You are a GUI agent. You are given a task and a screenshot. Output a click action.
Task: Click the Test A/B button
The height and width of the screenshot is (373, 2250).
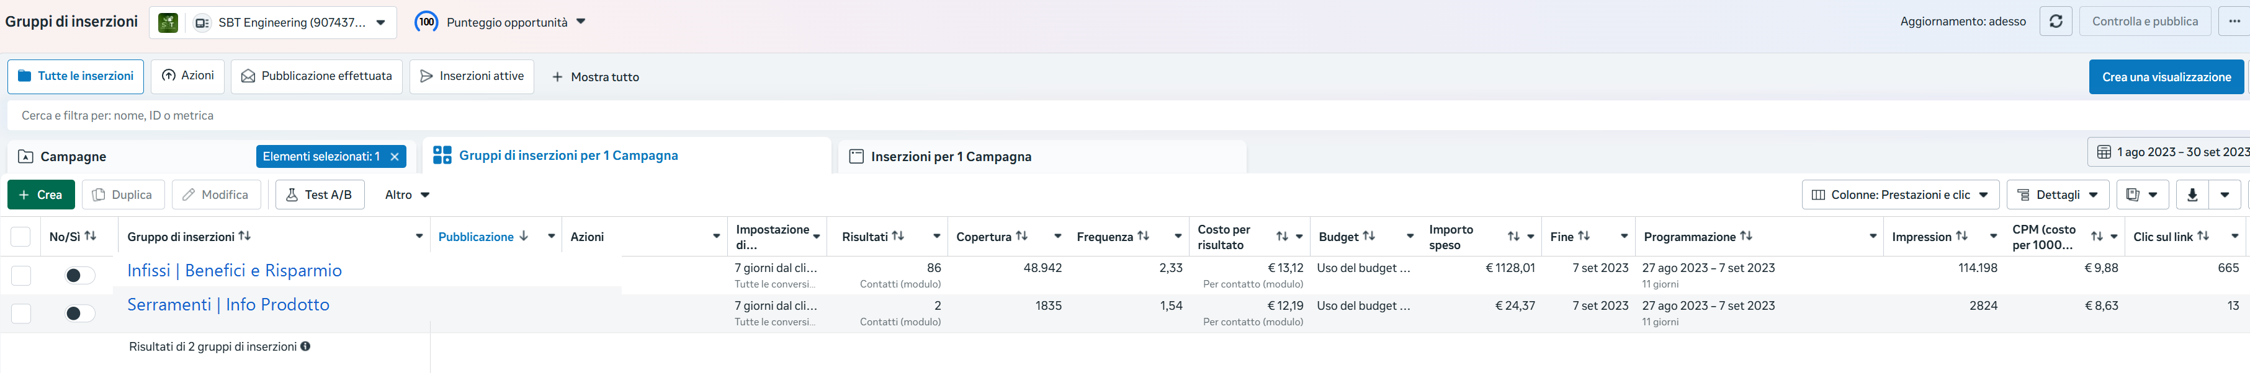pyautogui.click(x=320, y=195)
